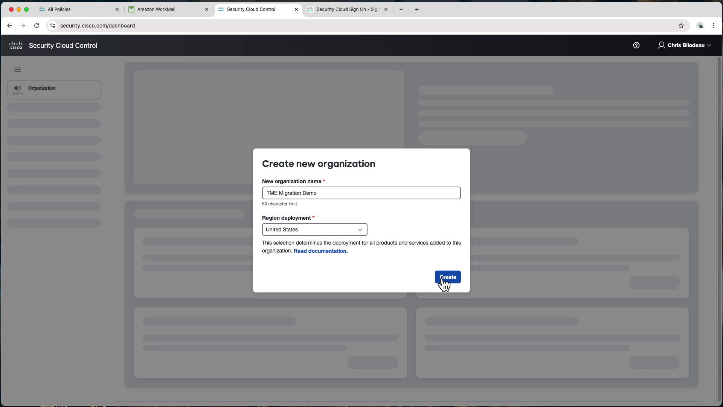
Task: Click the Cisco logo in header
Action: (16, 45)
